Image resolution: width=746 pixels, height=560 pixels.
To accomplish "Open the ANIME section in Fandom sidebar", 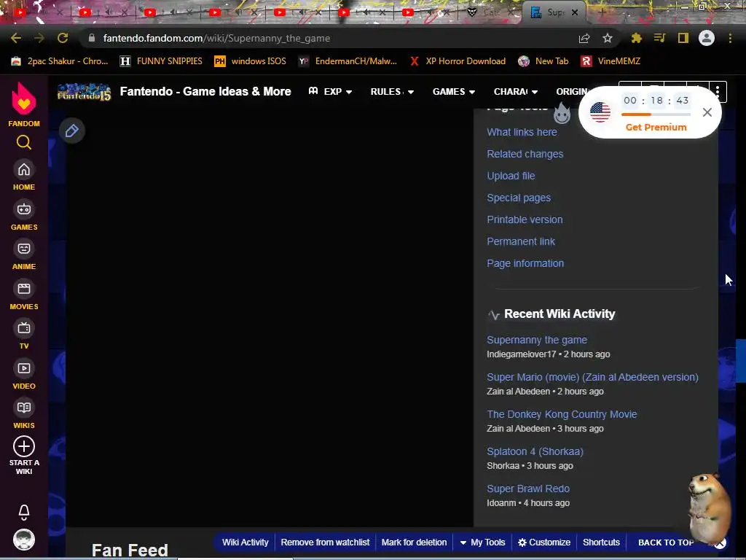I will click(x=24, y=256).
